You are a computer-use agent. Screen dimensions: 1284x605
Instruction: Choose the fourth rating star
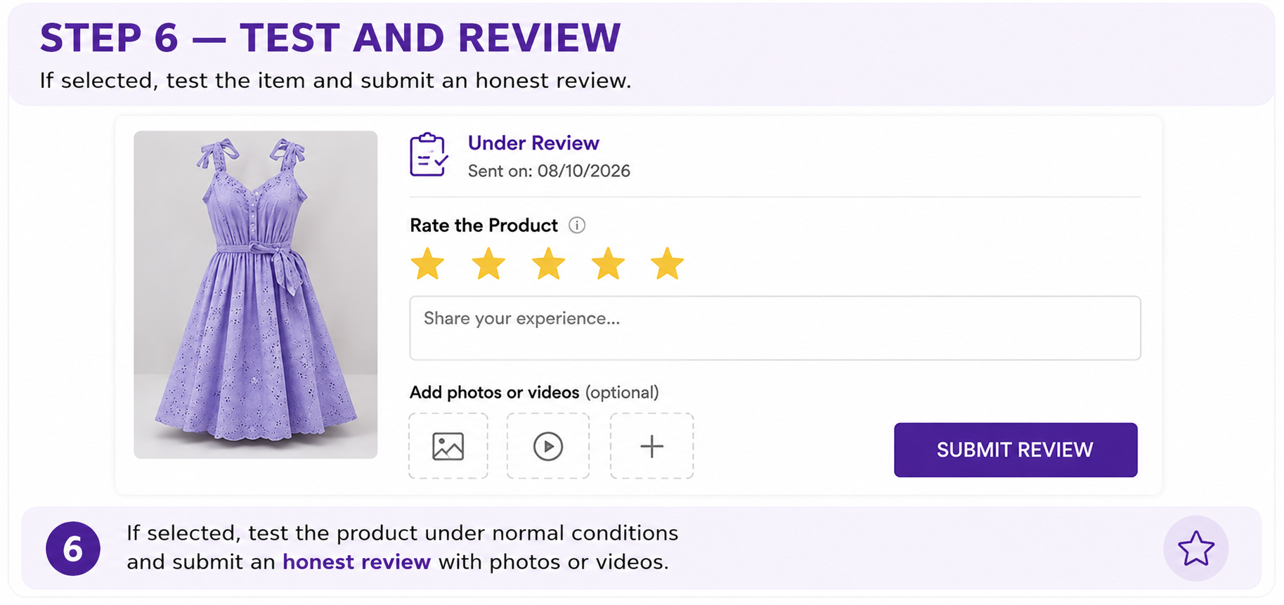[x=608, y=264]
